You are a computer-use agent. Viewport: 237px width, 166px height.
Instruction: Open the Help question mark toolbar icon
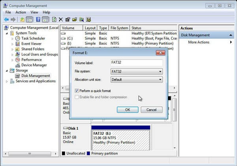tap(38, 19)
